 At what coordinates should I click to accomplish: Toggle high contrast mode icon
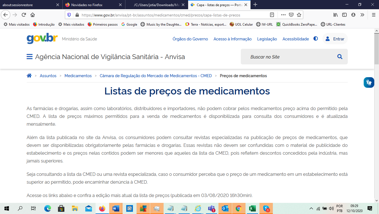coord(315,39)
